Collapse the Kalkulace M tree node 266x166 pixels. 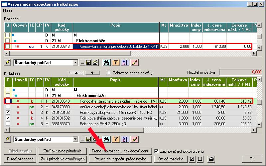point(14,90)
